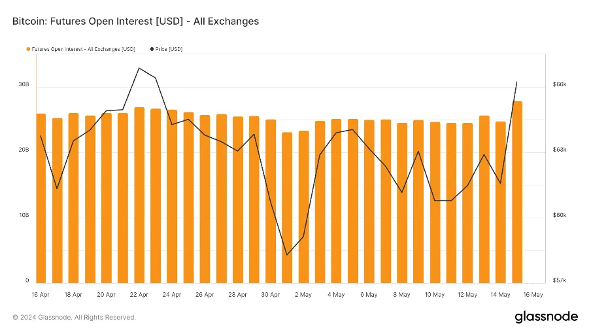This screenshot has height=332, width=591.
Task: Click the 30B left axis label
Action: [x=24, y=85]
